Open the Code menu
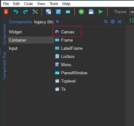 (x=28, y=4)
